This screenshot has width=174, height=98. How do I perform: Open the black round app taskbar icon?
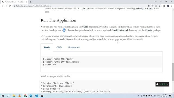click(42, 96)
